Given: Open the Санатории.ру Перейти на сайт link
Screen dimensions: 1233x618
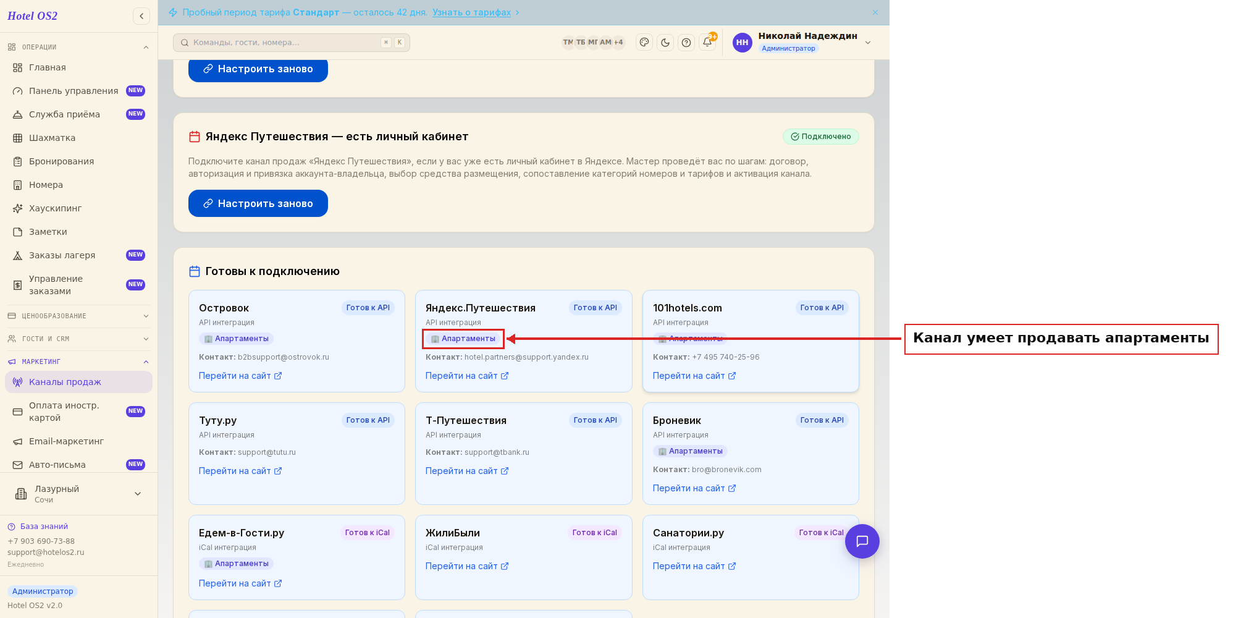Looking at the screenshot, I should pyautogui.click(x=694, y=566).
